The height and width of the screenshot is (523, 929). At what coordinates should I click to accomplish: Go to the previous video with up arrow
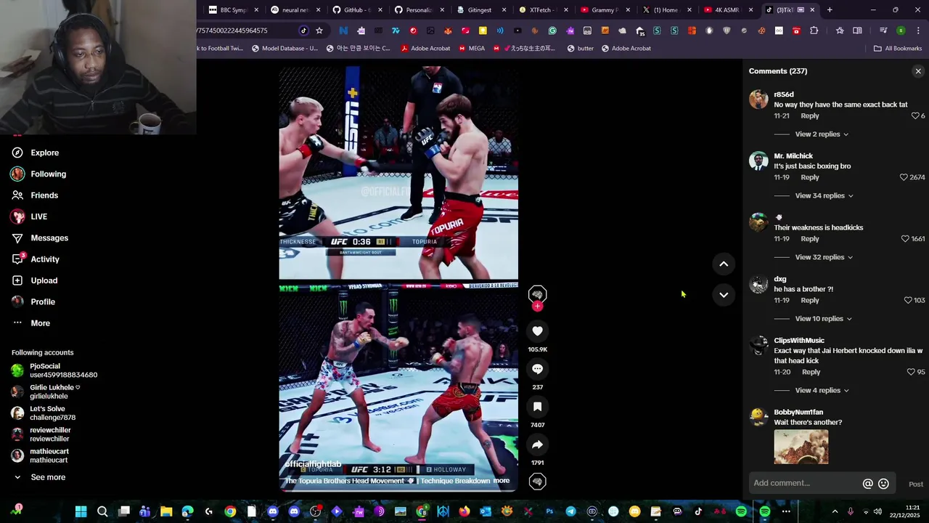pyautogui.click(x=724, y=264)
